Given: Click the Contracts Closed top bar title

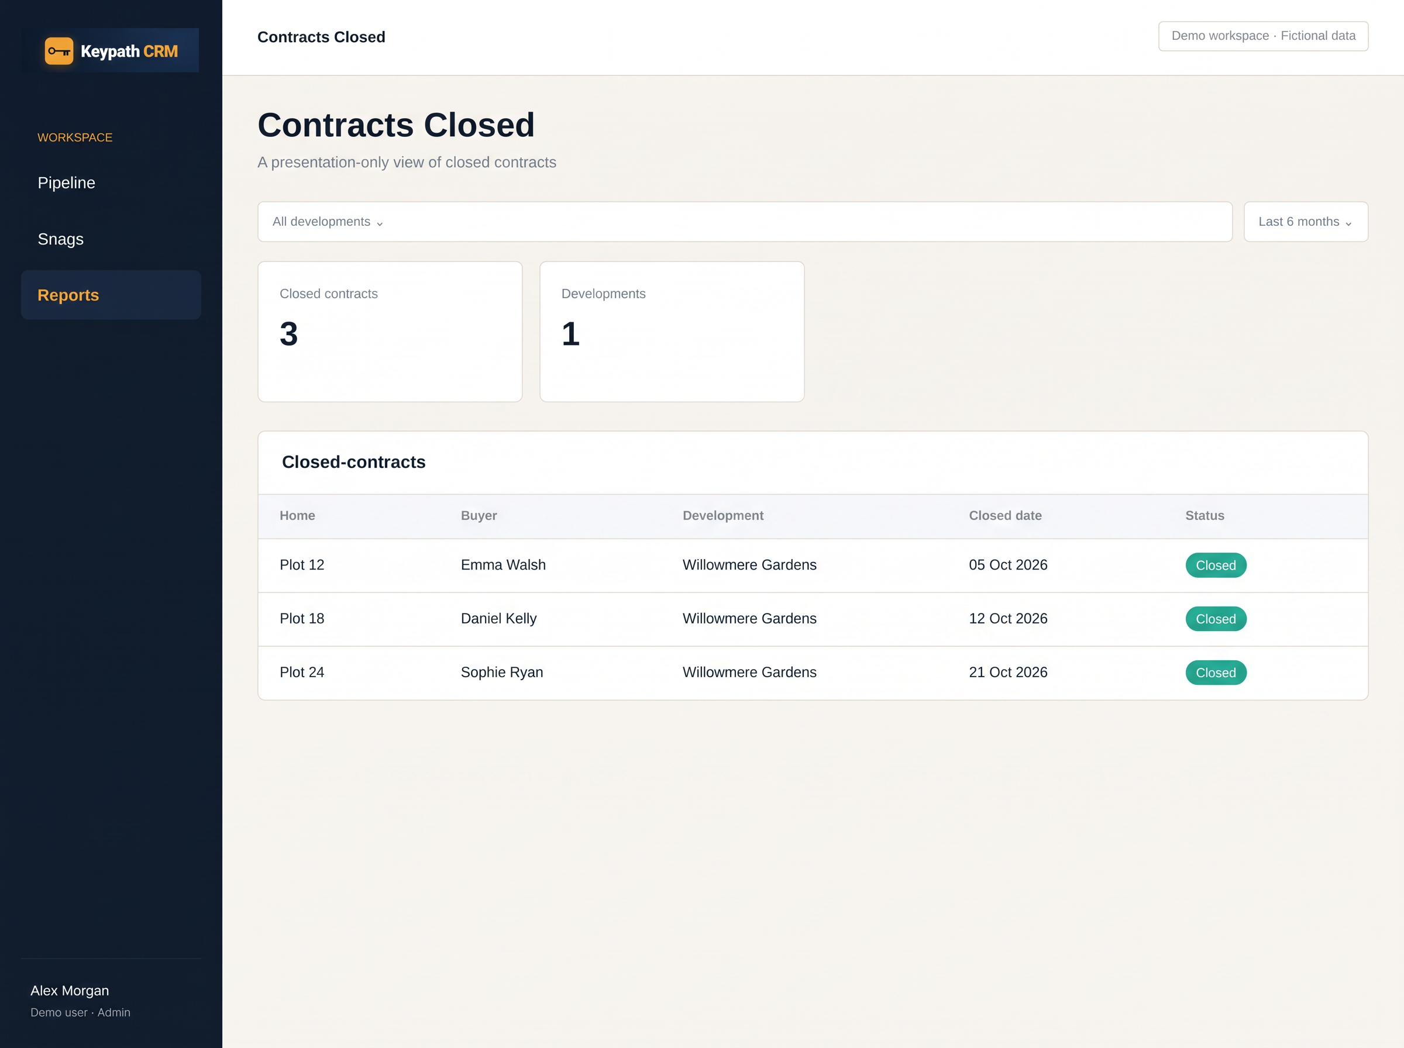Looking at the screenshot, I should coord(321,37).
